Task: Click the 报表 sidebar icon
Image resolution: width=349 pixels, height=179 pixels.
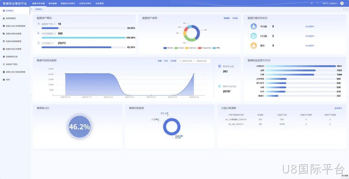Action: tap(4, 79)
